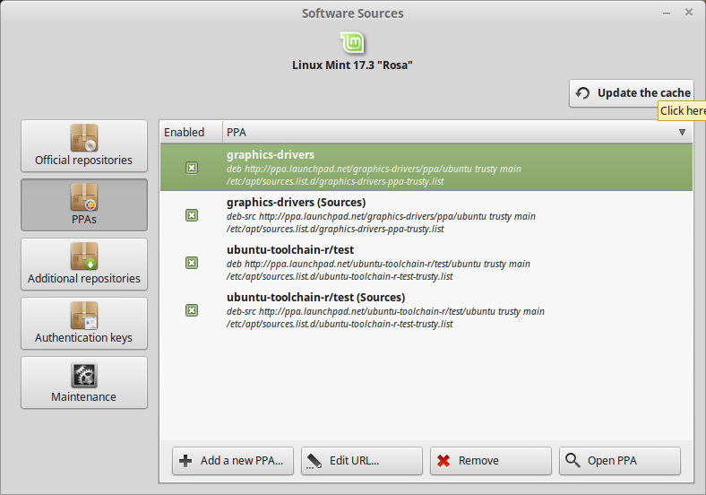Screen dimensions: 706x495
Task: Click the Maintenance gear icon
Action: [83, 375]
